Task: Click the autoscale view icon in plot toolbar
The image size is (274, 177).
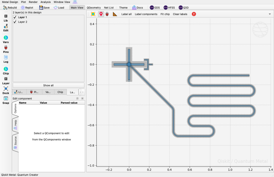Action: (x=93, y=14)
